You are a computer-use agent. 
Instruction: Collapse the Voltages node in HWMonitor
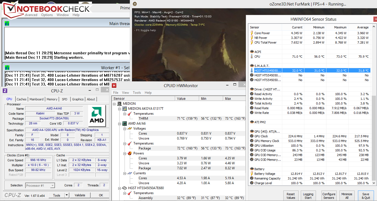click(125, 128)
